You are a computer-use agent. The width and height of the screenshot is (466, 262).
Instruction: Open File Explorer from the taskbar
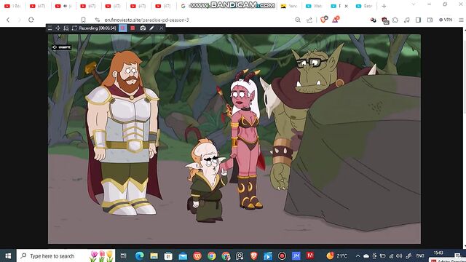click(x=154, y=255)
